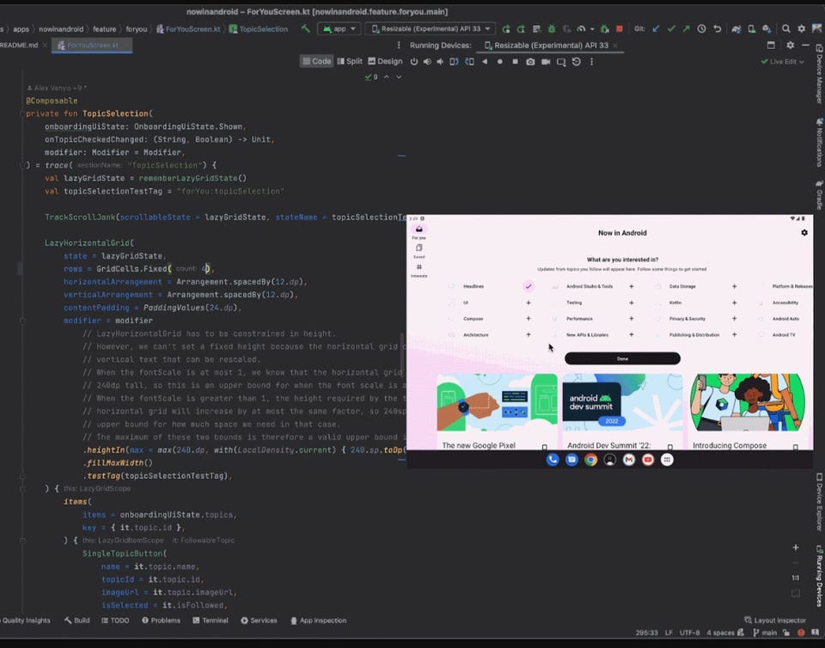825x648 pixels.
Task: Follow the UI topic plus button
Action: pyautogui.click(x=529, y=303)
